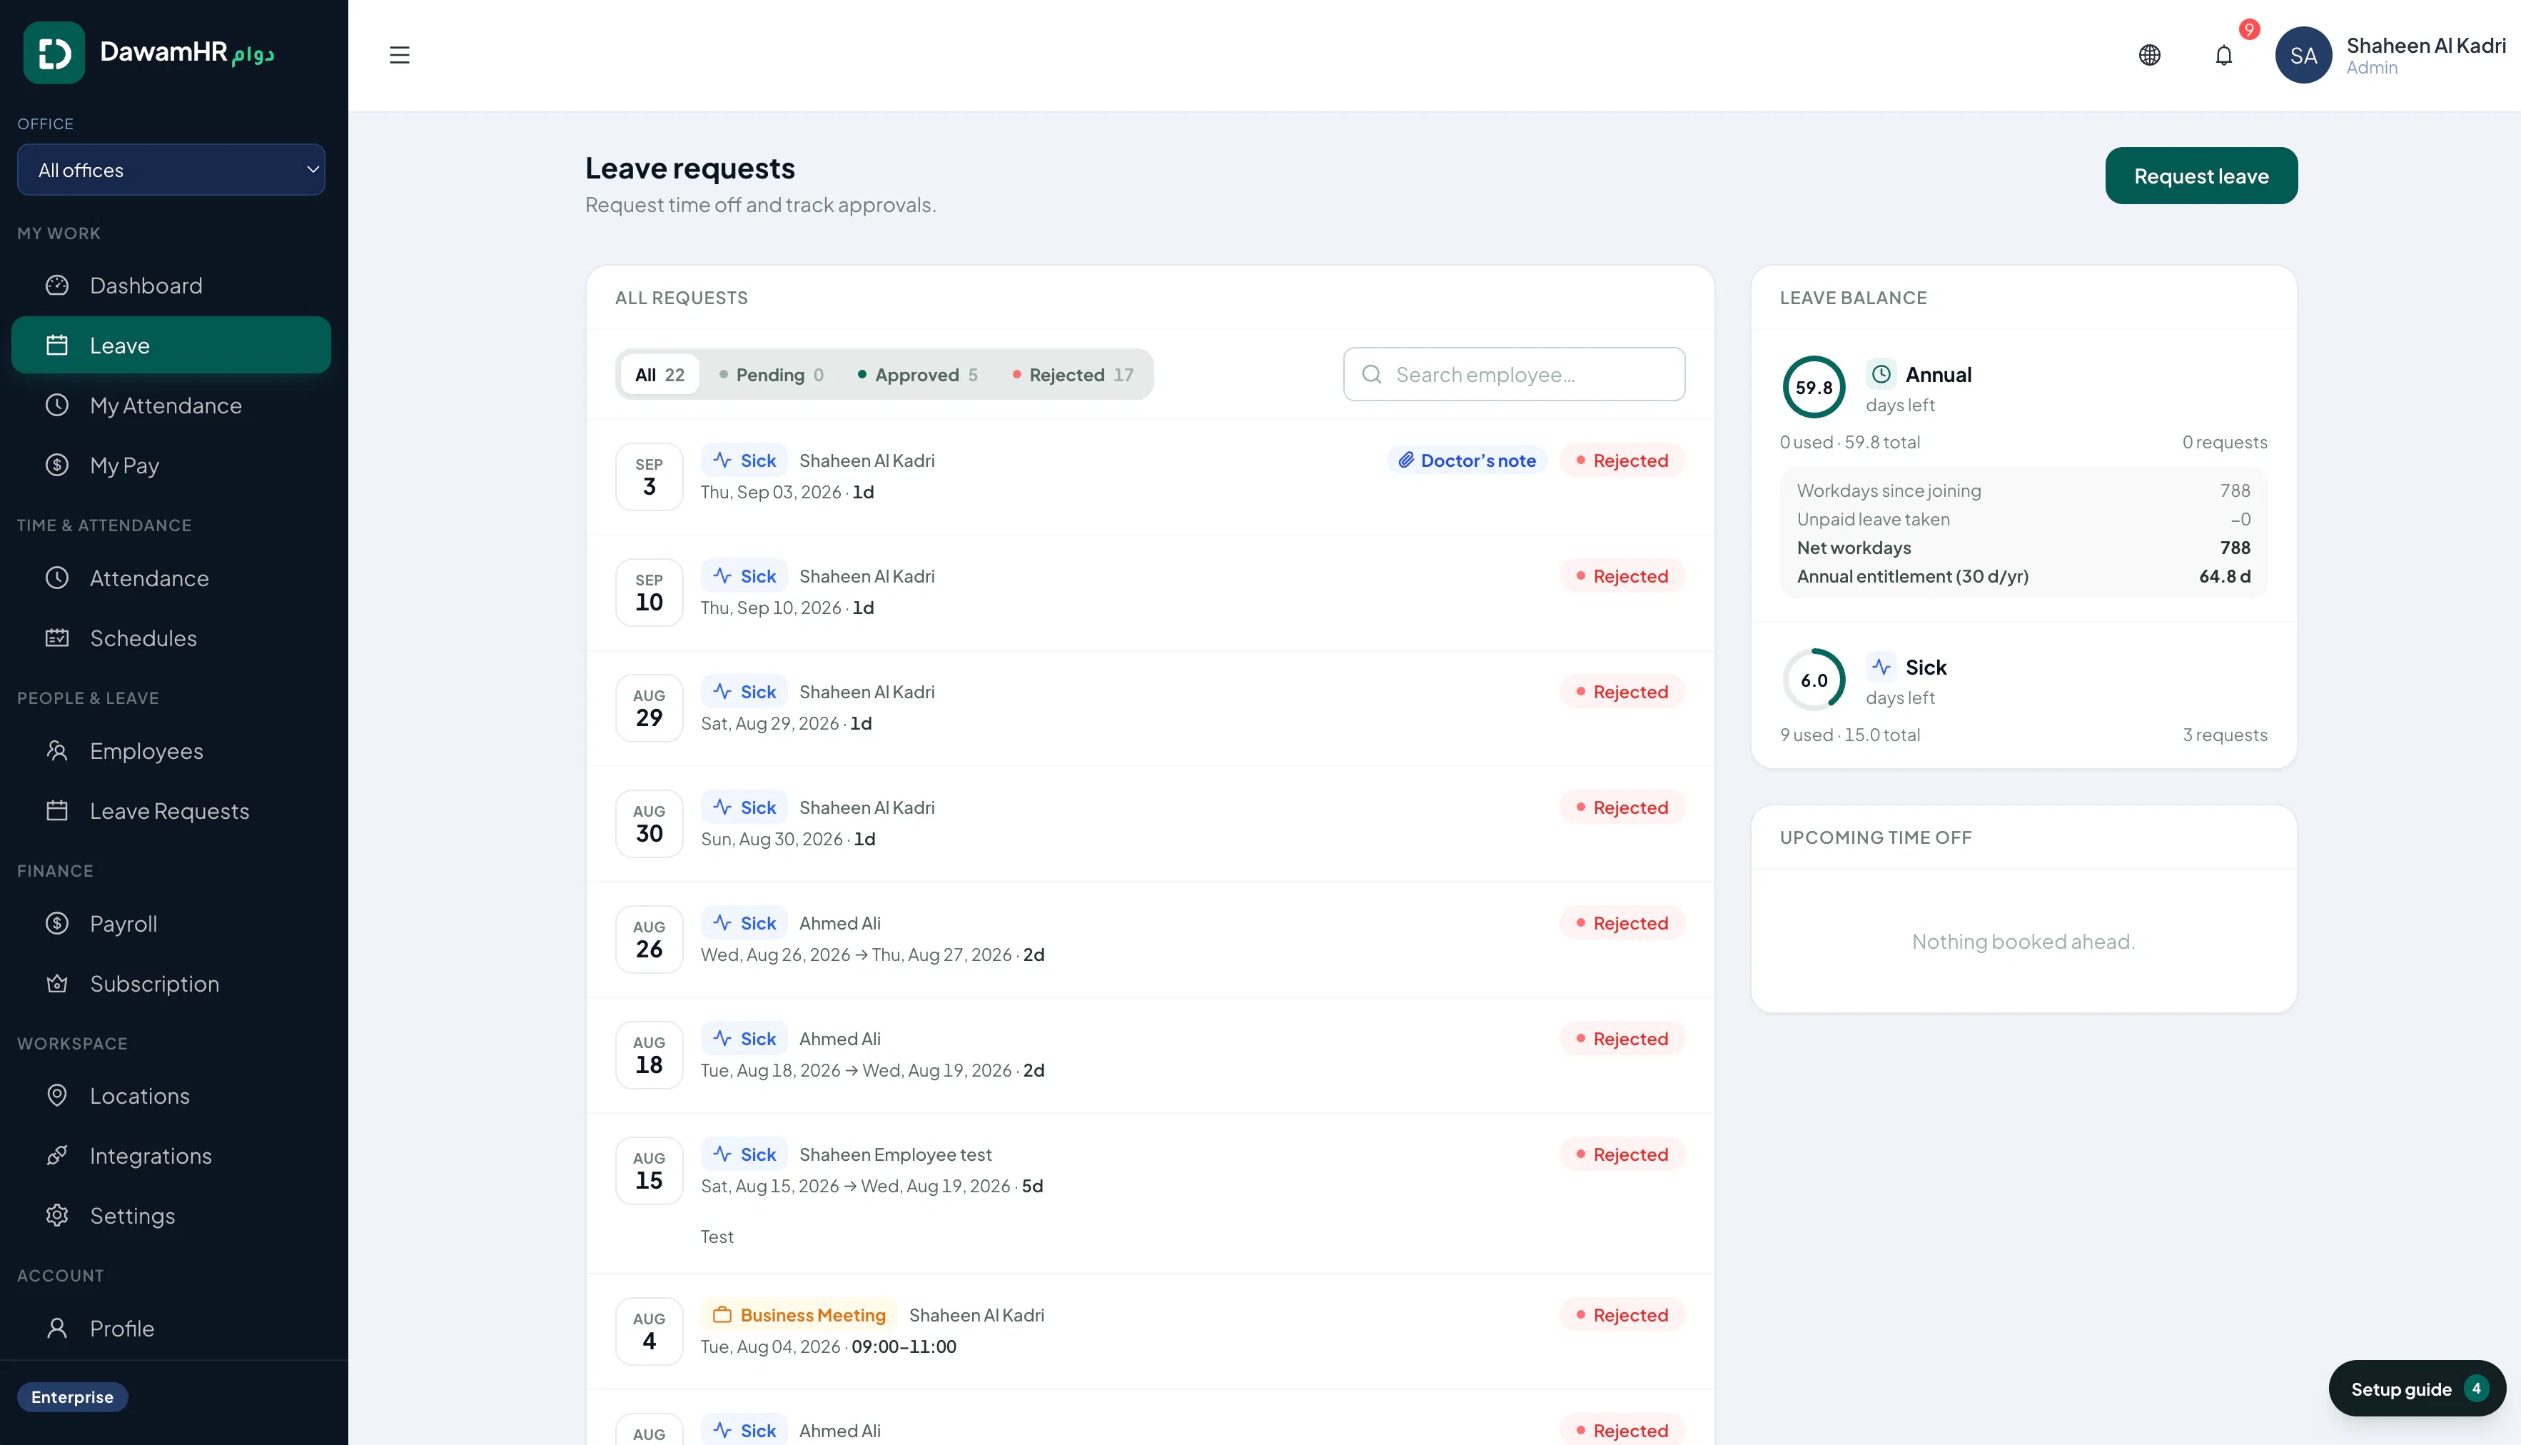Open the notifications bell
This screenshot has width=2521, height=1445.
(2223, 54)
